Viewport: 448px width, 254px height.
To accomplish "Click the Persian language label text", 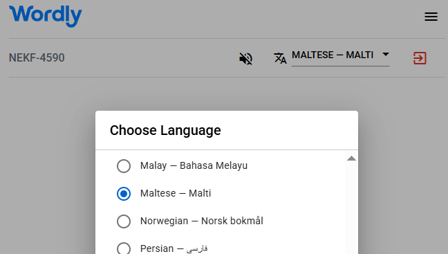I will click(174, 248).
